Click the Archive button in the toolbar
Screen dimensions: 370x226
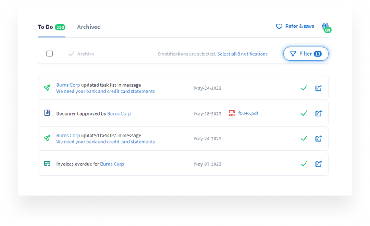82,54
